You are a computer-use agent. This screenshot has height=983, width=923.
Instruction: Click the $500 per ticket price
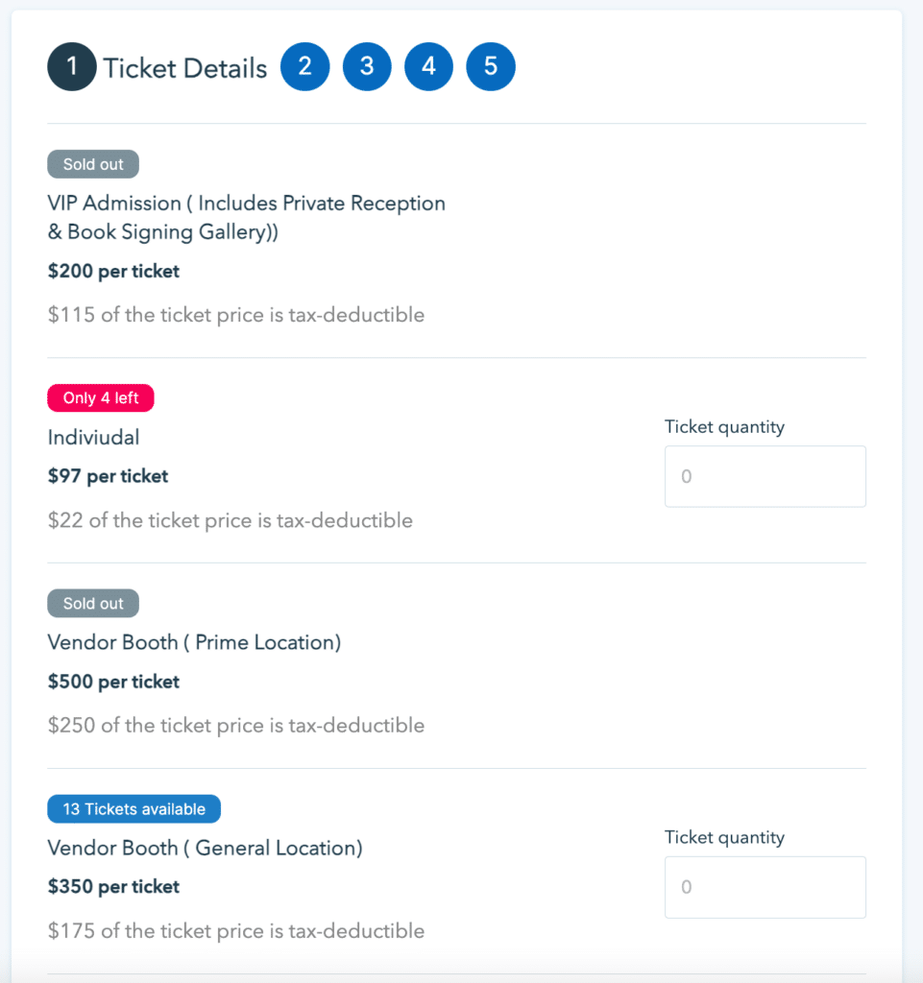pos(113,683)
